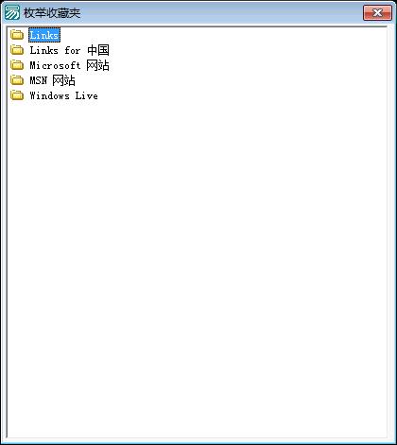Click empty area of the favorites list
This screenshot has height=445, width=397.
(197, 267)
